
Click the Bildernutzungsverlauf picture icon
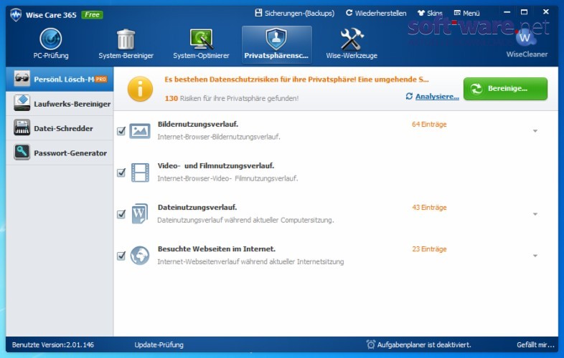[x=140, y=131]
